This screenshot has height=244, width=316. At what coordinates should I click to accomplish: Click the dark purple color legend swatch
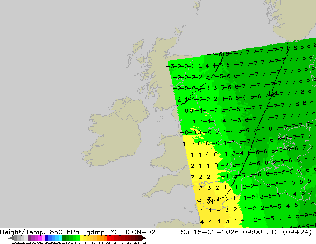point(29,238)
